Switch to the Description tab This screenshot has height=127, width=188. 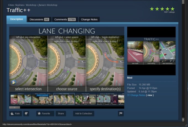[17, 19]
